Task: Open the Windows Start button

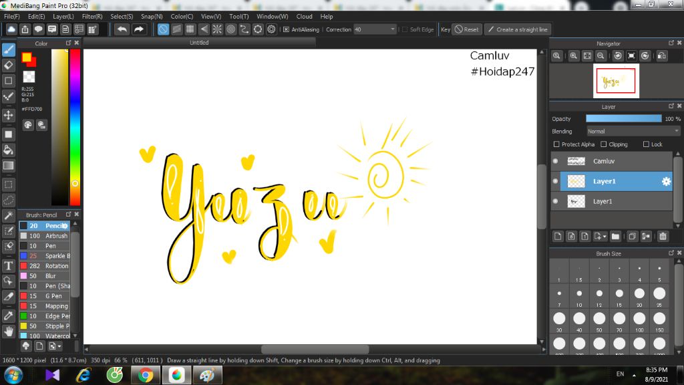Action: 13,375
